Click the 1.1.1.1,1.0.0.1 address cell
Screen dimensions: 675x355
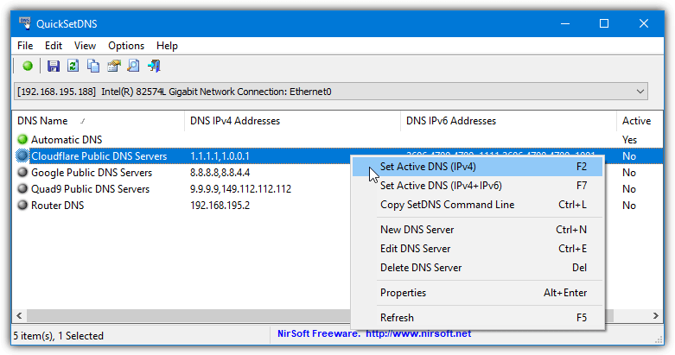click(x=220, y=156)
